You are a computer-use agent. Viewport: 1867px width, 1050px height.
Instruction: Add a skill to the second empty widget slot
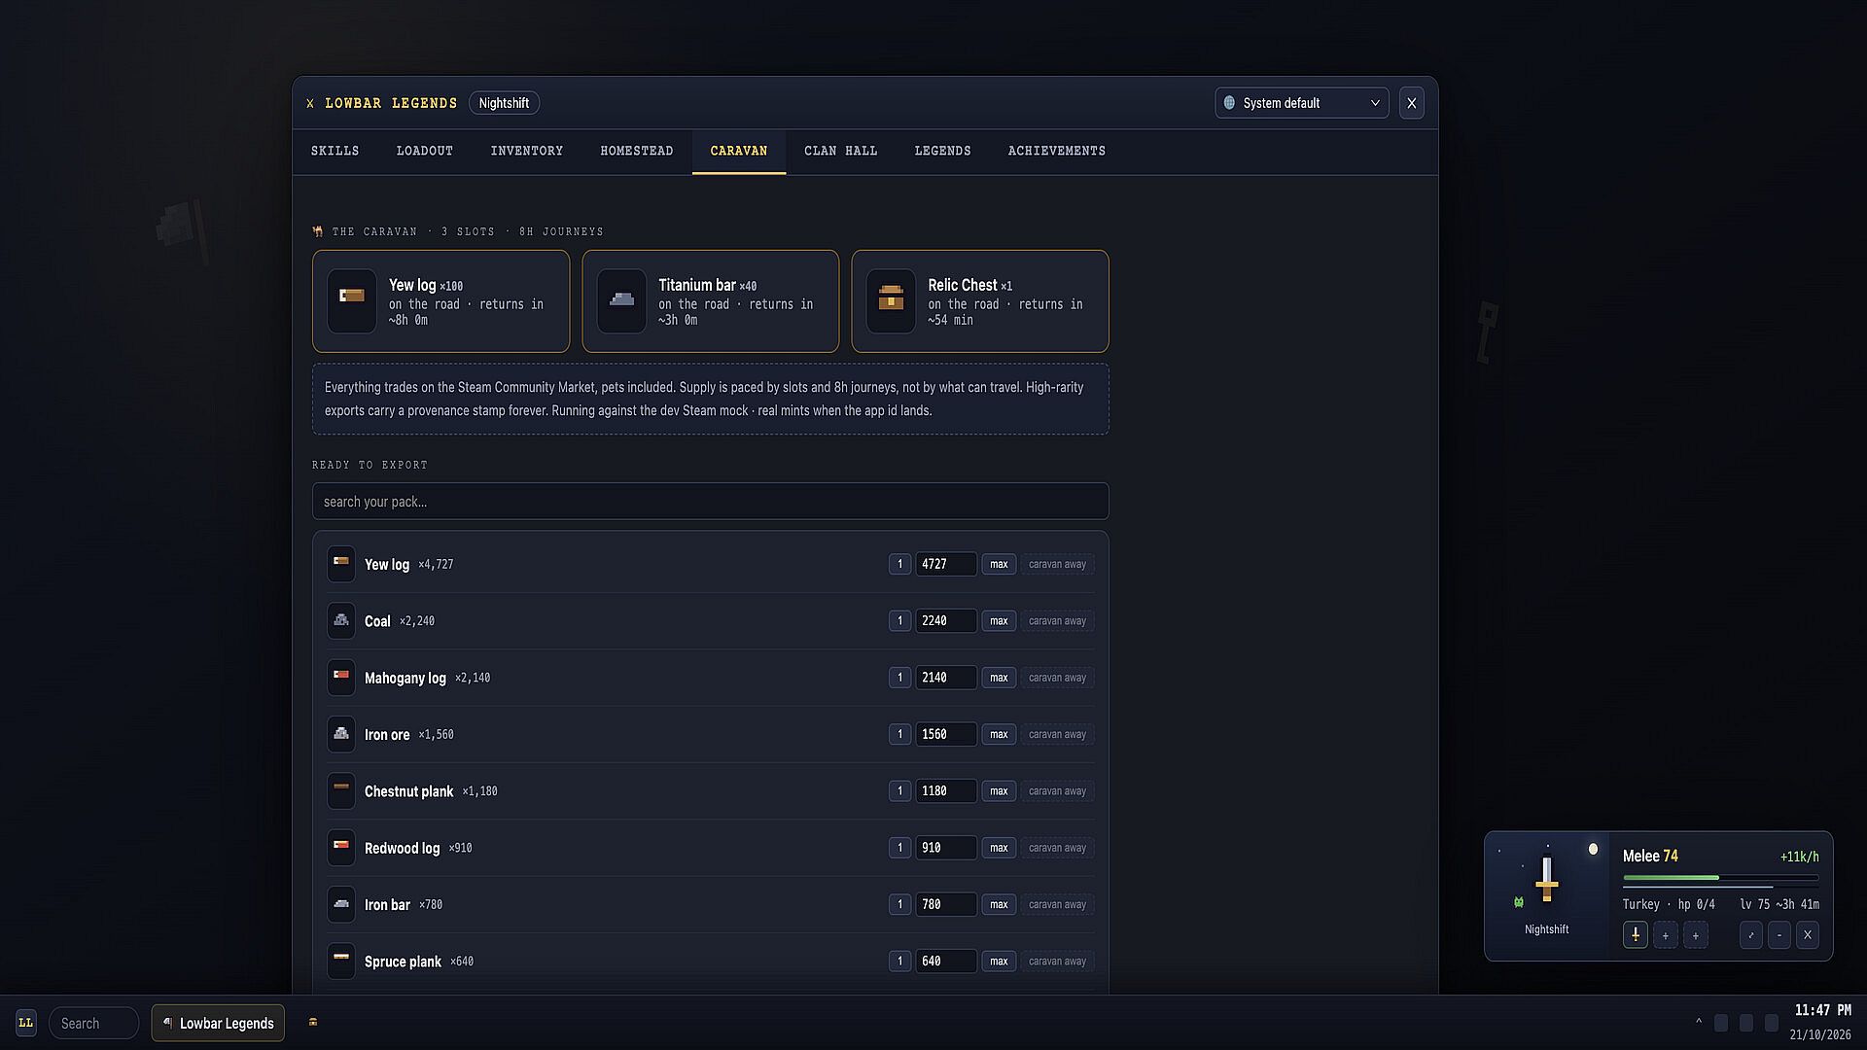[1696, 935]
